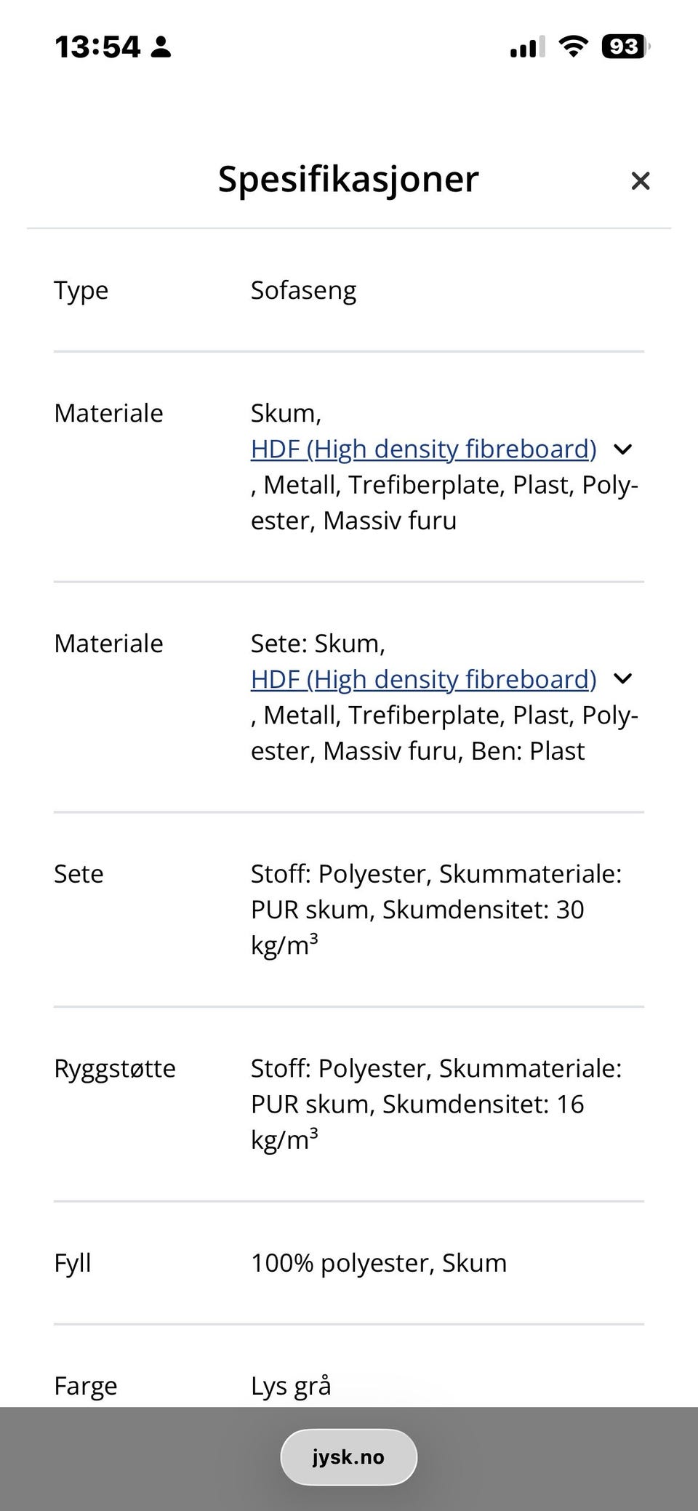Select the Spesifikasjoner heading
This screenshot has height=1511, width=698.
tap(348, 179)
